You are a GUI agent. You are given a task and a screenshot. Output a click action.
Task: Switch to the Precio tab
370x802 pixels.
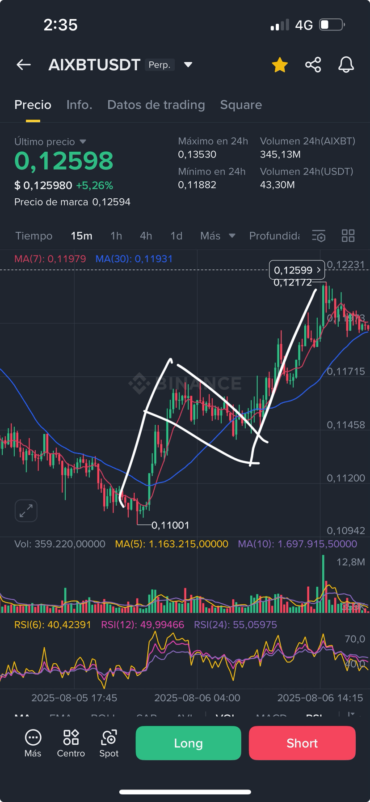coord(33,105)
